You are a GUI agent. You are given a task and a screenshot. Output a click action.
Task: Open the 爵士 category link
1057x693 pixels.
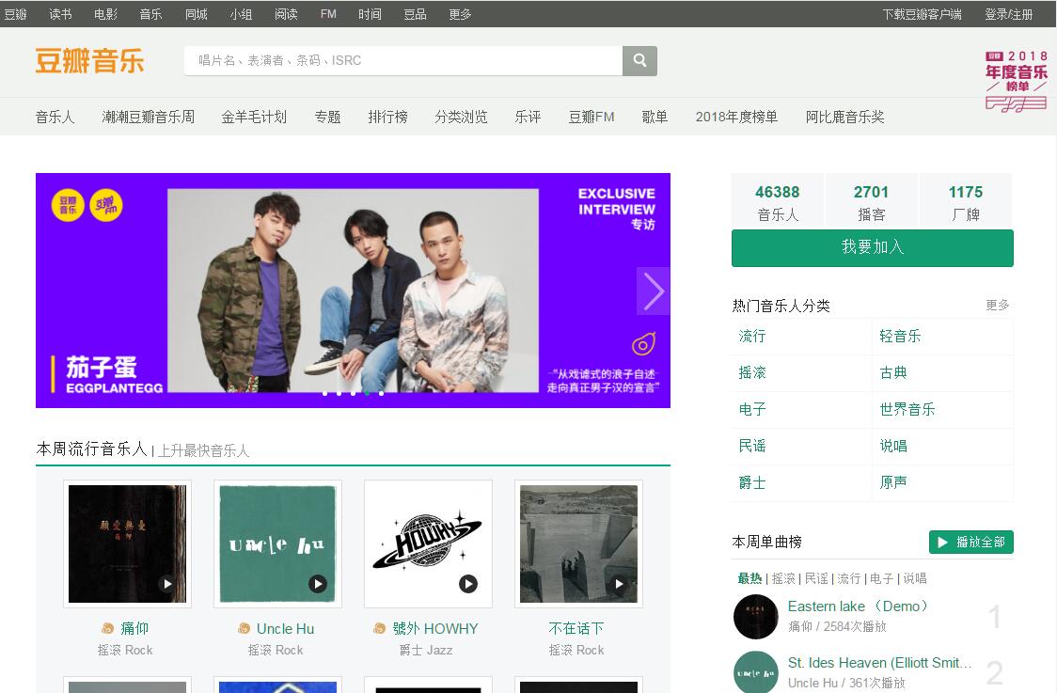(752, 482)
